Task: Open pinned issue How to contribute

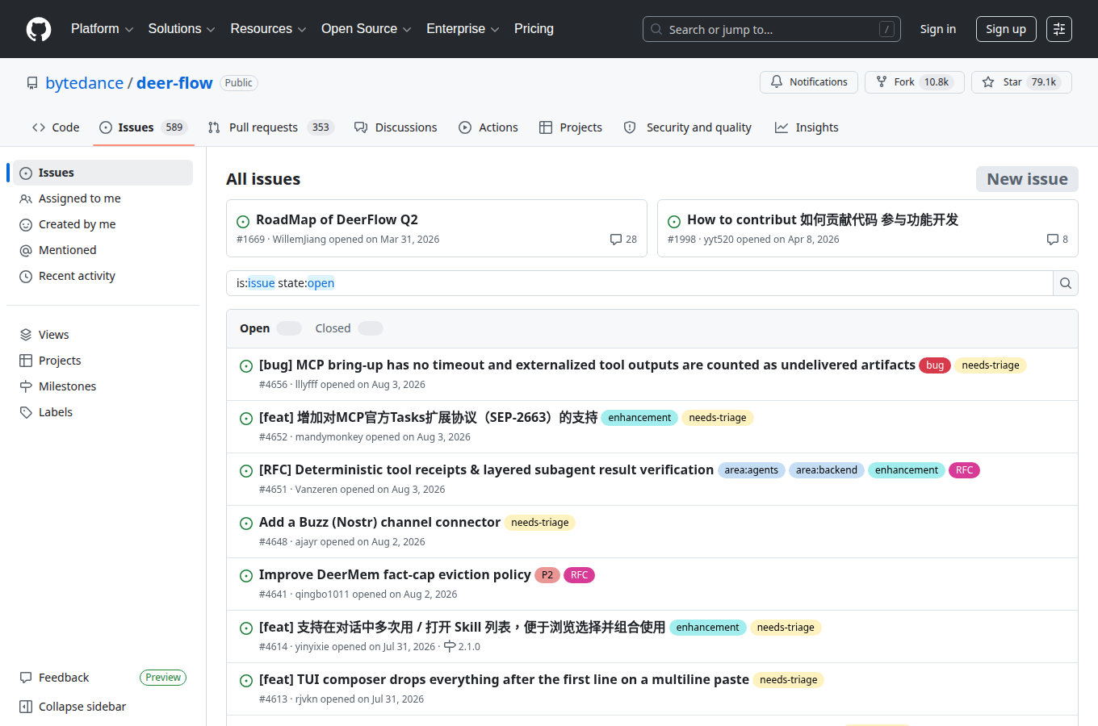Action: pyautogui.click(x=823, y=219)
